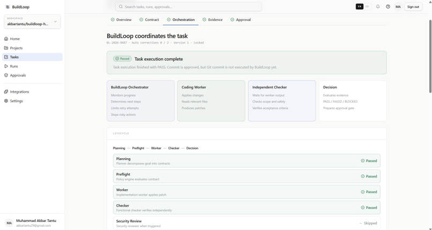Switch to the Contract tab
Viewport: 432px width, 230px height.
coord(149,19)
